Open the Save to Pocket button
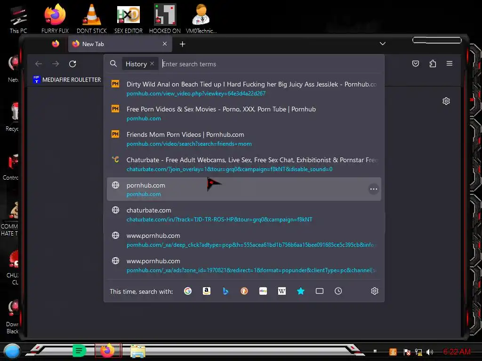 416,63
